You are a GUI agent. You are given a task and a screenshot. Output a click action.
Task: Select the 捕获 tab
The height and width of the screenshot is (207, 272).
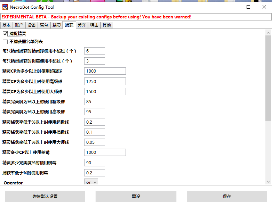[69, 25]
